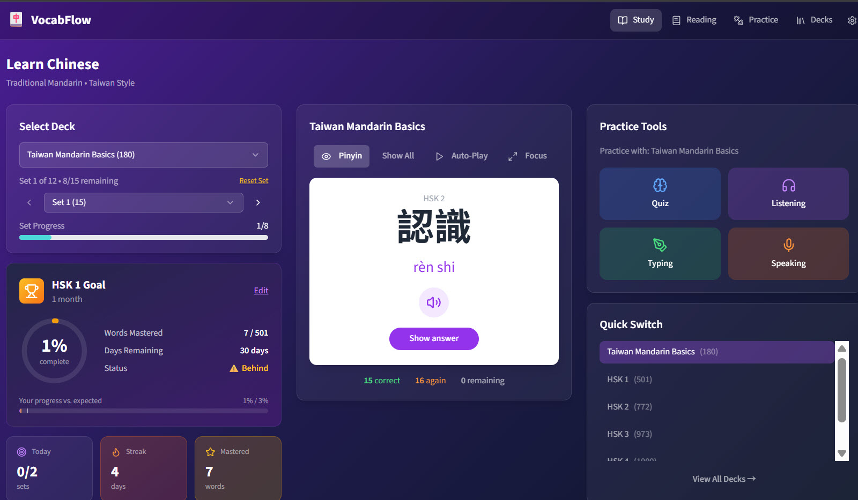Image resolution: width=858 pixels, height=500 pixels.
Task: Click the Set Progress bar
Action: pyautogui.click(x=143, y=237)
